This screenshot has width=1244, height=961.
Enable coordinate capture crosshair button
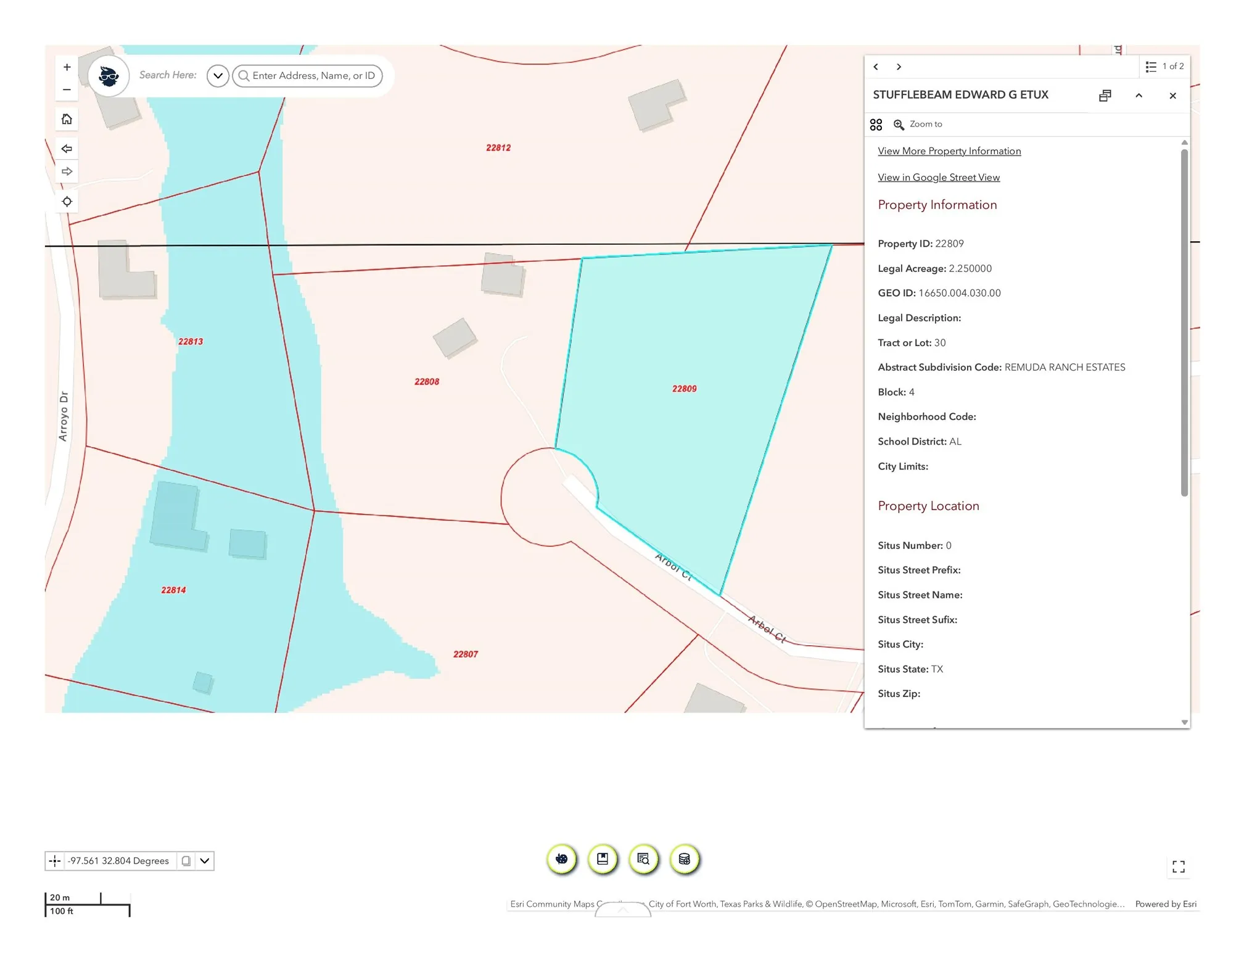point(55,860)
